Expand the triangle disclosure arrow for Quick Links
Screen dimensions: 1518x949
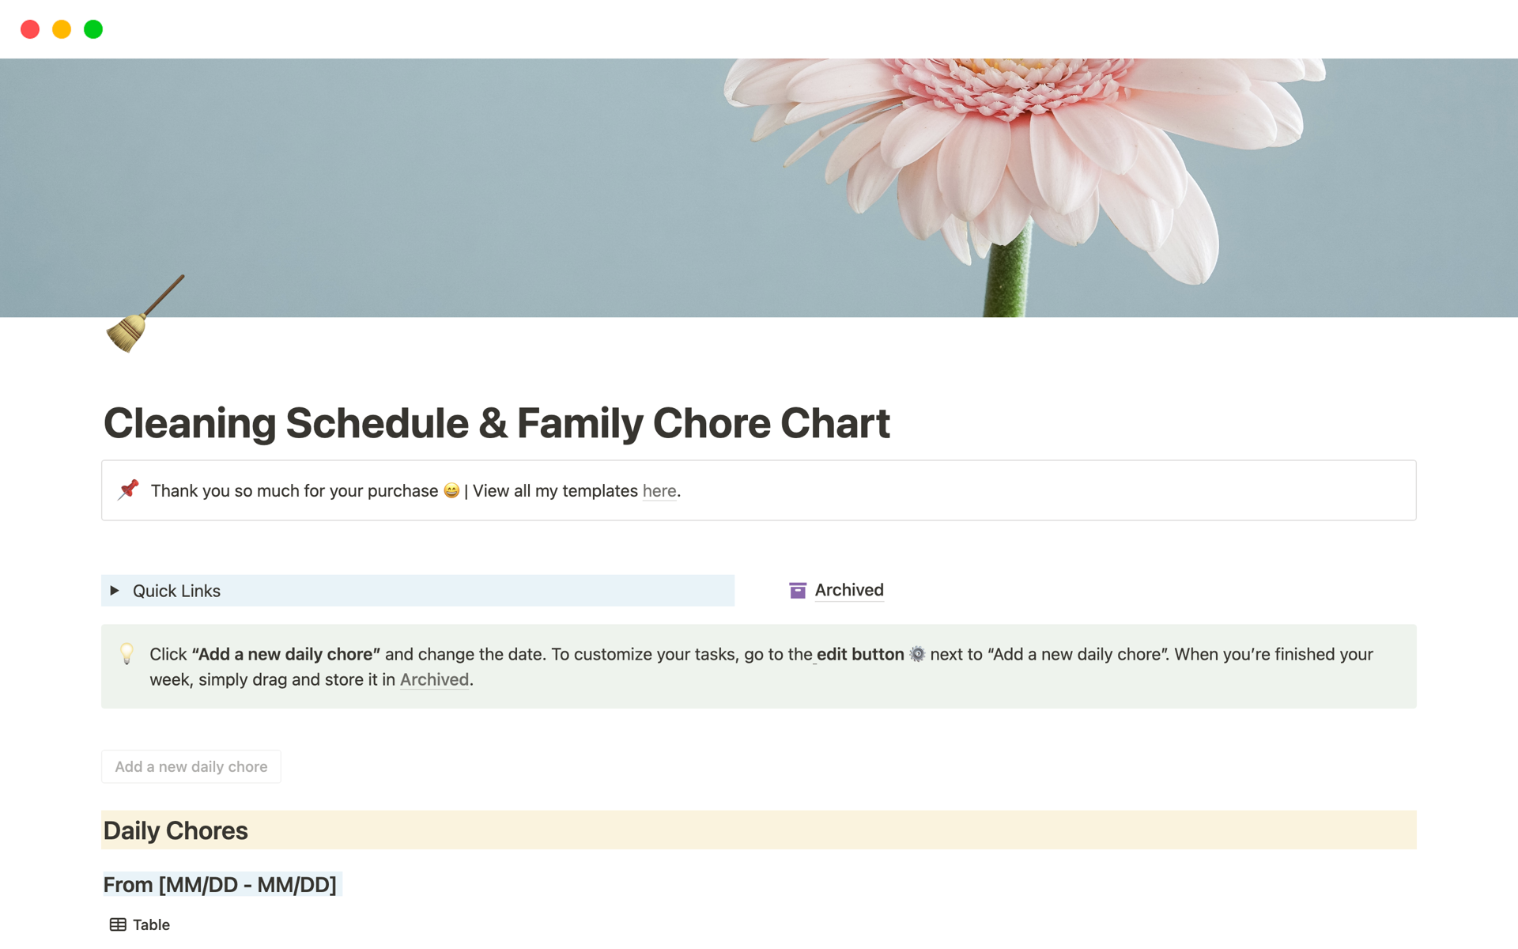(117, 589)
